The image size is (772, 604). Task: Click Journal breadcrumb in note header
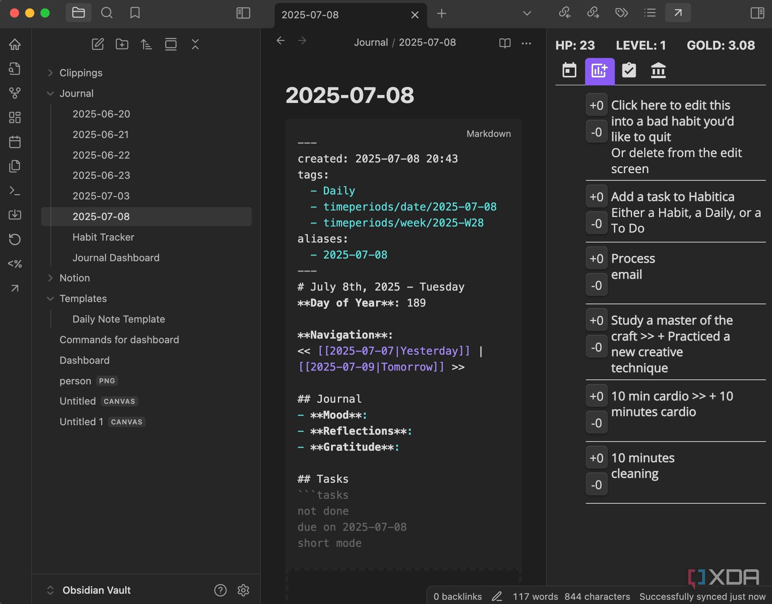(371, 42)
